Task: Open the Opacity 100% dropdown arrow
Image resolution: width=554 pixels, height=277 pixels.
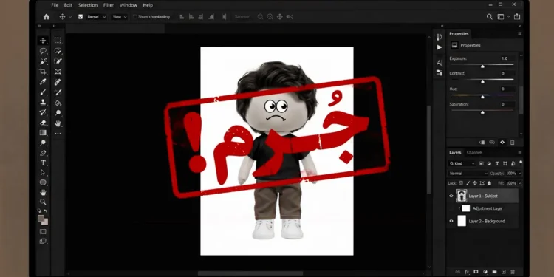Action: pos(519,174)
